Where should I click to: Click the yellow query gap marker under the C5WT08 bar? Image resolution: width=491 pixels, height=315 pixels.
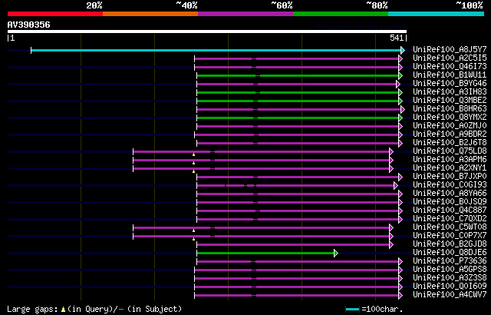coord(193,230)
